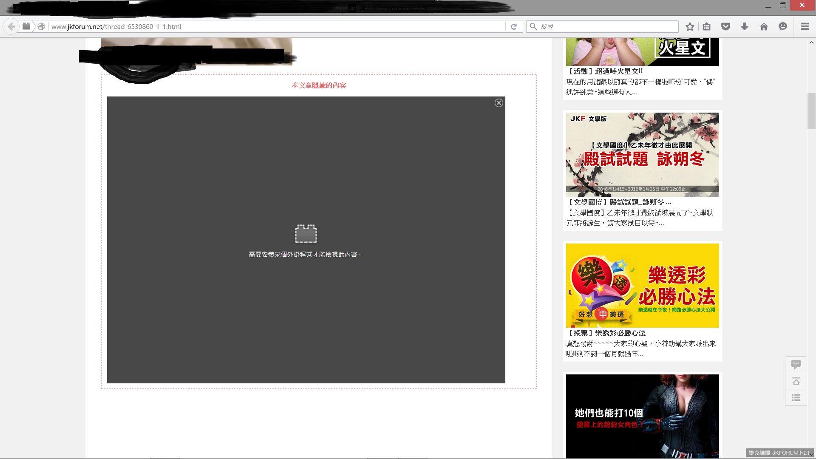Open the downloads arrow icon

click(x=745, y=26)
